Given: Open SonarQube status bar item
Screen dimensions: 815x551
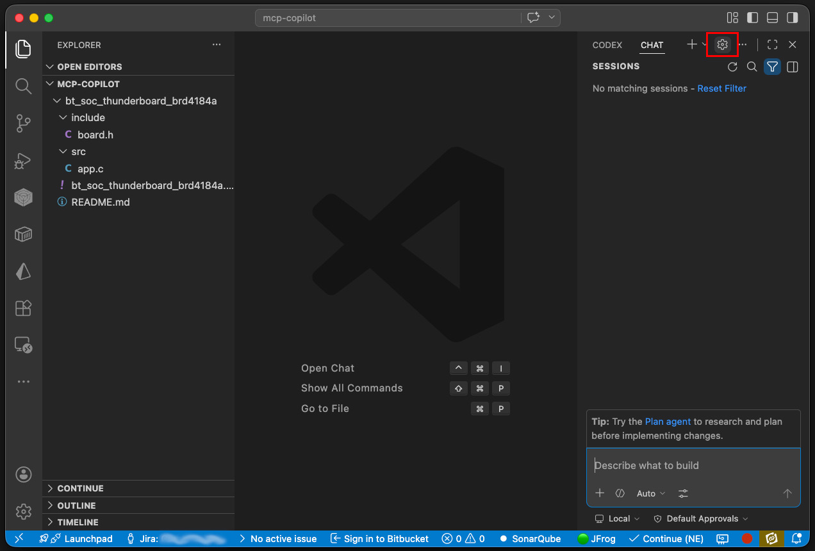Looking at the screenshot, I should pyautogui.click(x=531, y=539).
